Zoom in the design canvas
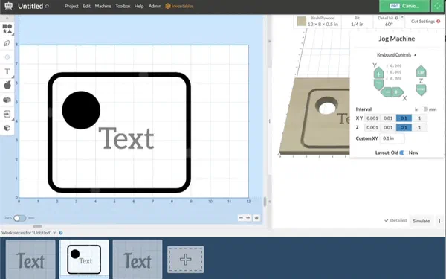 (x=248, y=218)
